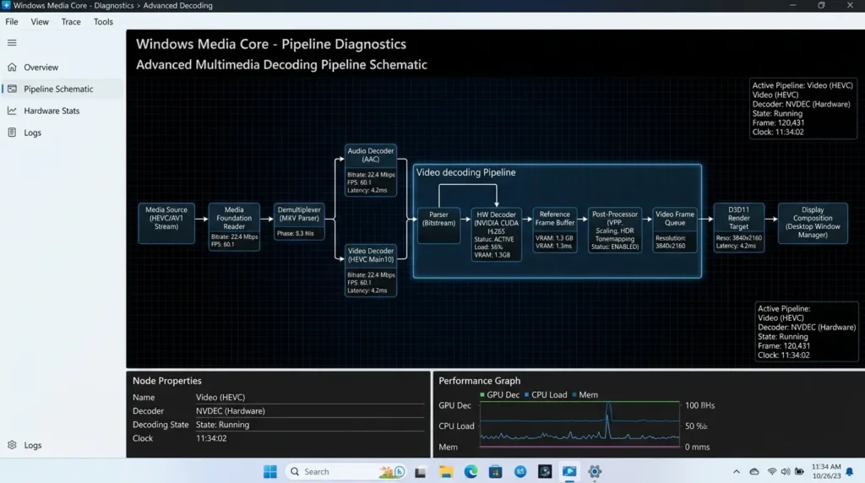865x483 pixels.
Task: Click the CPU Load legend entry
Action: point(546,395)
